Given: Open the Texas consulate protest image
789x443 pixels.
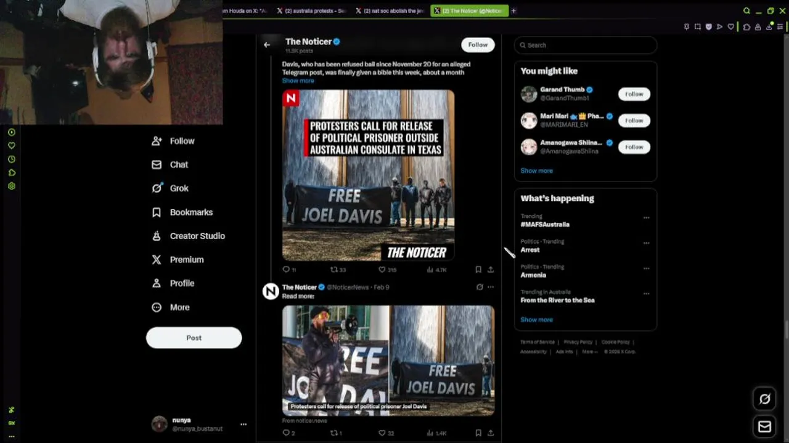Looking at the screenshot, I should coord(369,175).
